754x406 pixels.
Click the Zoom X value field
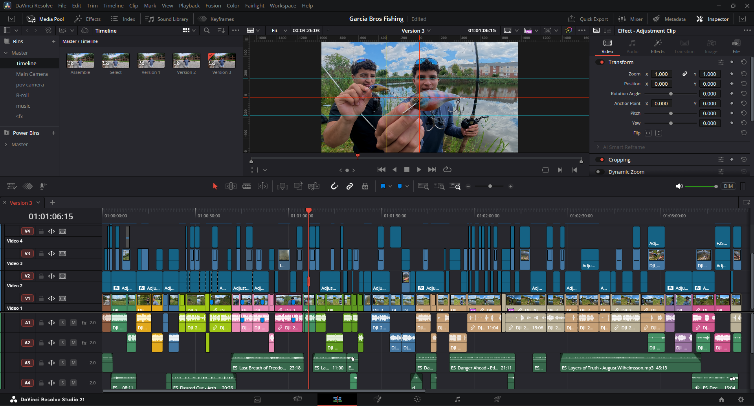661,74
